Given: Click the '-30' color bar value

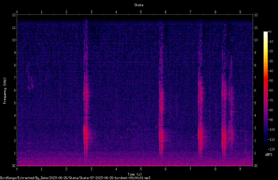Looking at the screenshot, I should [x=270, y=61].
